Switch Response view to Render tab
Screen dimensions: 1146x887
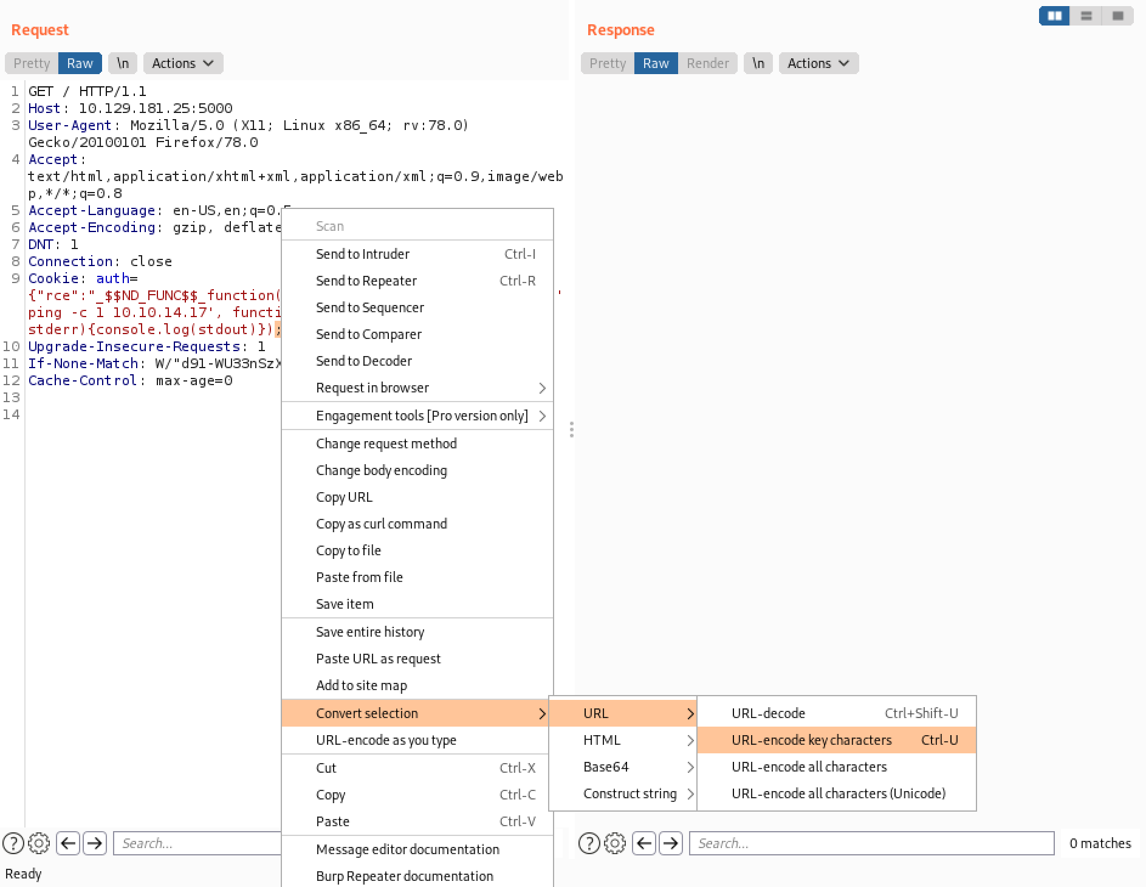point(707,63)
